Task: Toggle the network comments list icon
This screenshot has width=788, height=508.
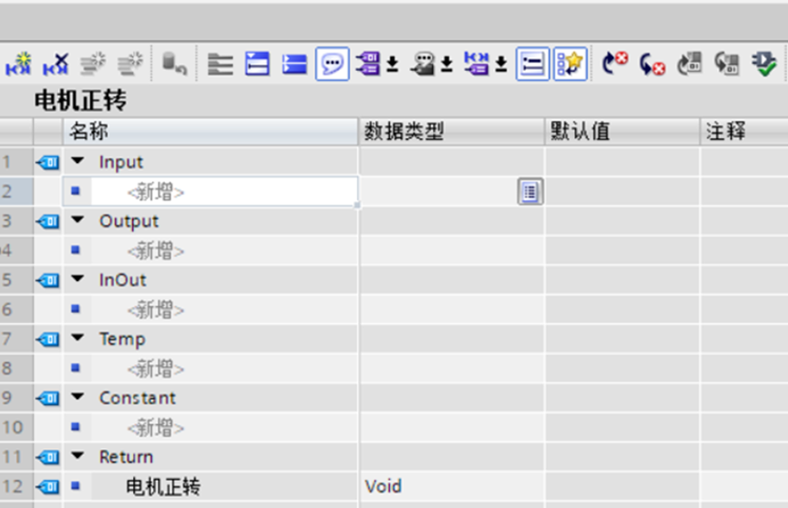Action: pyautogui.click(x=532, y=64)
